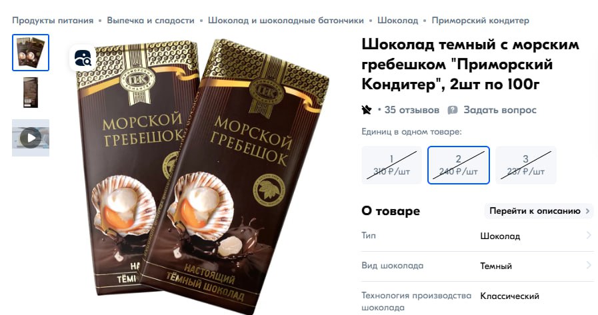Open the Шоколад breadcrumb link

pos(398,21)
